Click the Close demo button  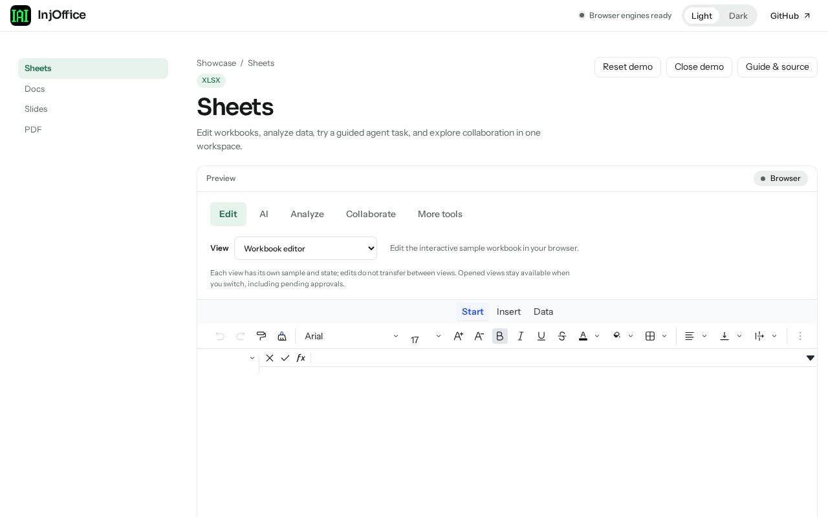click(x=699, y=67)
